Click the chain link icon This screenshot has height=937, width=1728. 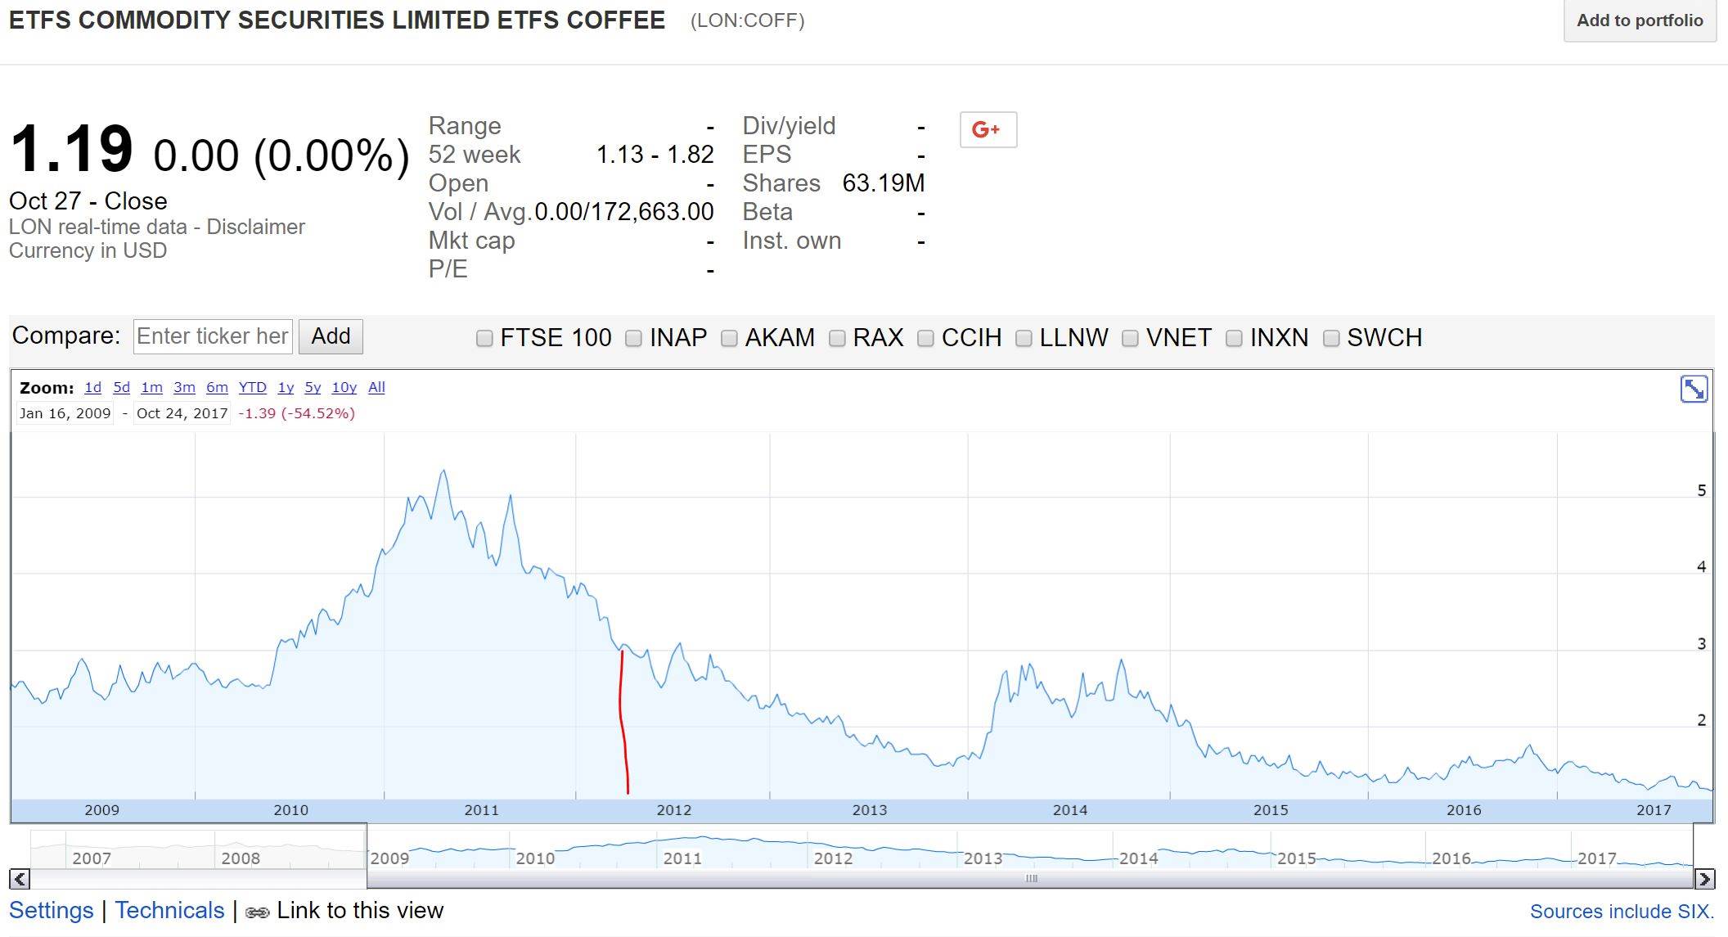pos(257,912)
